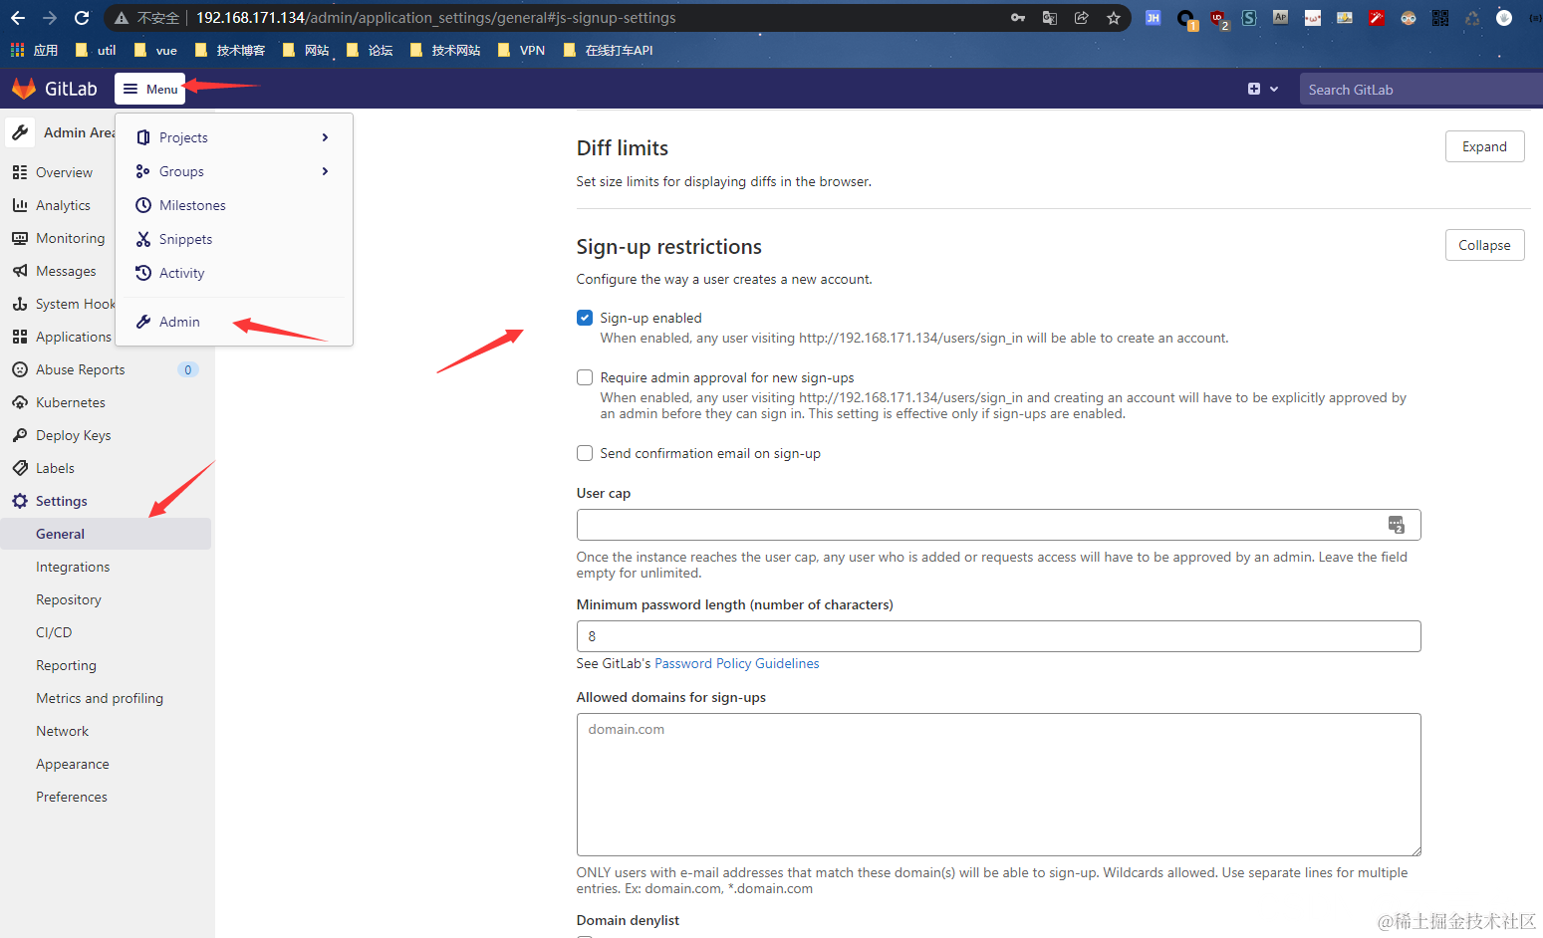Click the Snippets scissors icon
1543x938 pixels.
(x=143, y=239)
